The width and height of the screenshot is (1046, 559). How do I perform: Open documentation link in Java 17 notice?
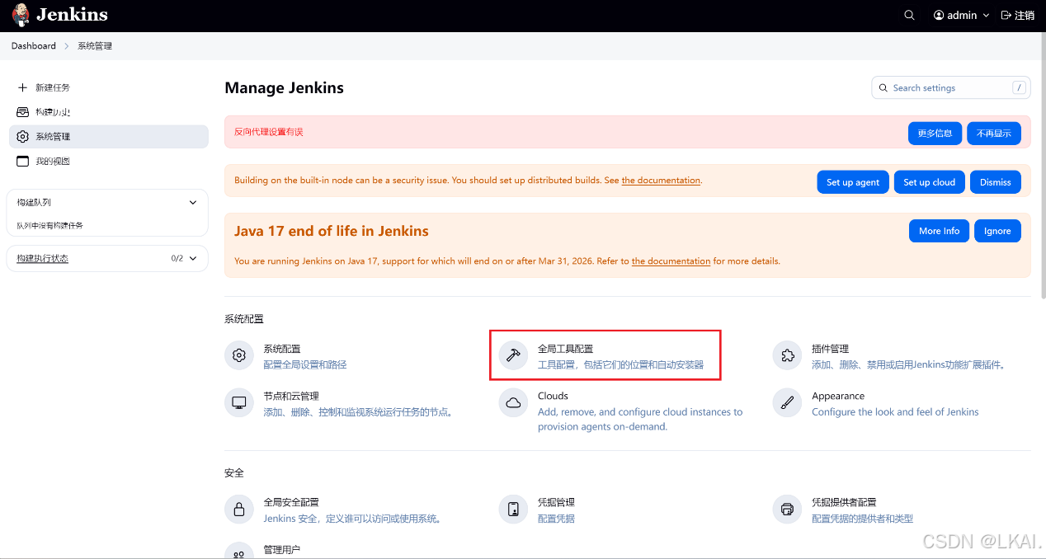point(671,261)
